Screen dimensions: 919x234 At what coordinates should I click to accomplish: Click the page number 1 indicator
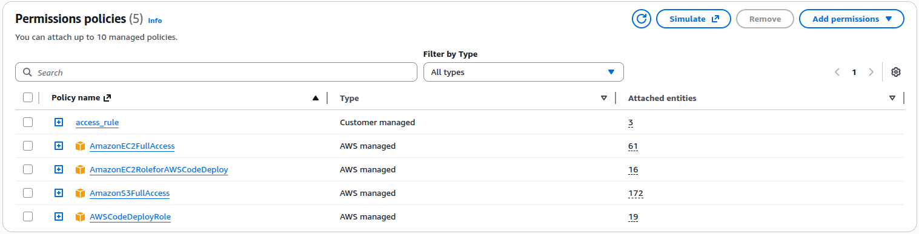(854, 72)
